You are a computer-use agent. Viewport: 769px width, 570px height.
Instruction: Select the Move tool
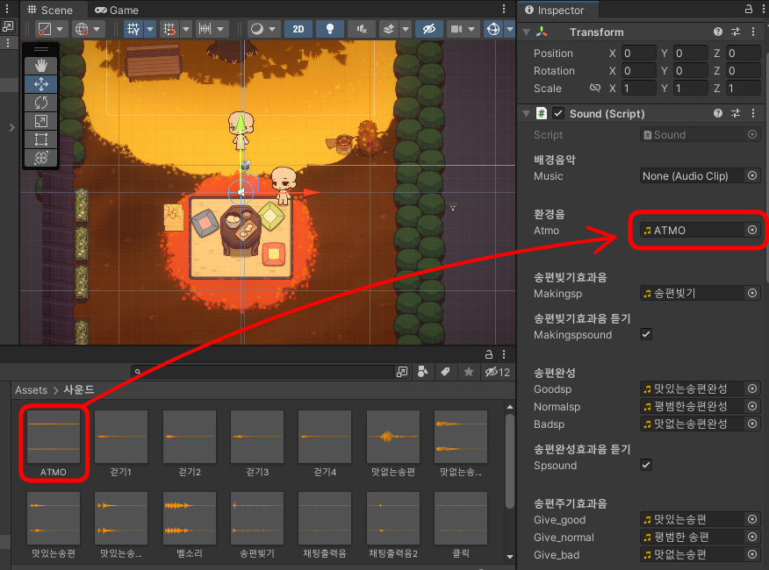(41, 84)
